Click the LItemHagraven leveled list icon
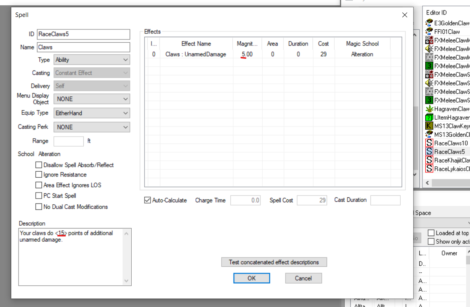The image size is (470, 307). pos(429,118)
